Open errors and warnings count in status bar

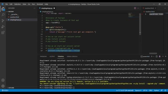click(5, 91)
